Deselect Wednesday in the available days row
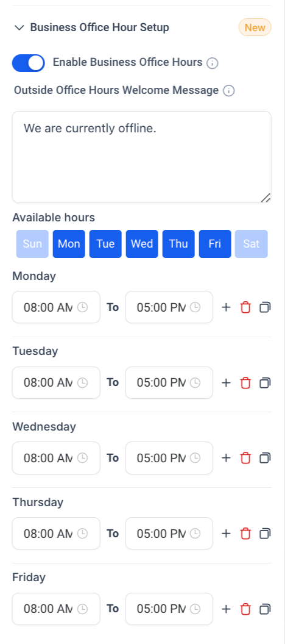Image resolution: width=285 pixels, height=644 pixels. 142,244
